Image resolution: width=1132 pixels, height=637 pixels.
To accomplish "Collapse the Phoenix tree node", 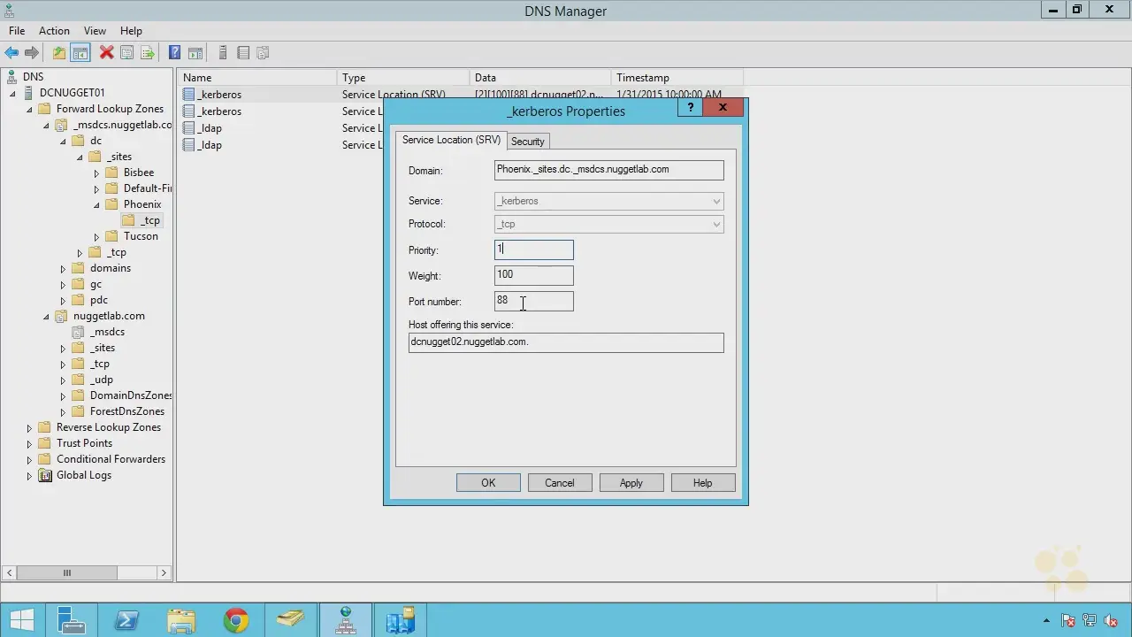I will click(x=96, y=204).
